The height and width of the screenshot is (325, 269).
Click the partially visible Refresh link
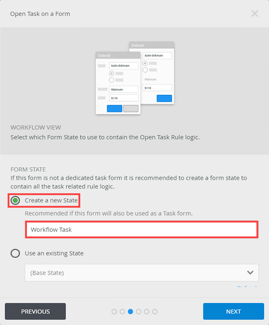247,287
